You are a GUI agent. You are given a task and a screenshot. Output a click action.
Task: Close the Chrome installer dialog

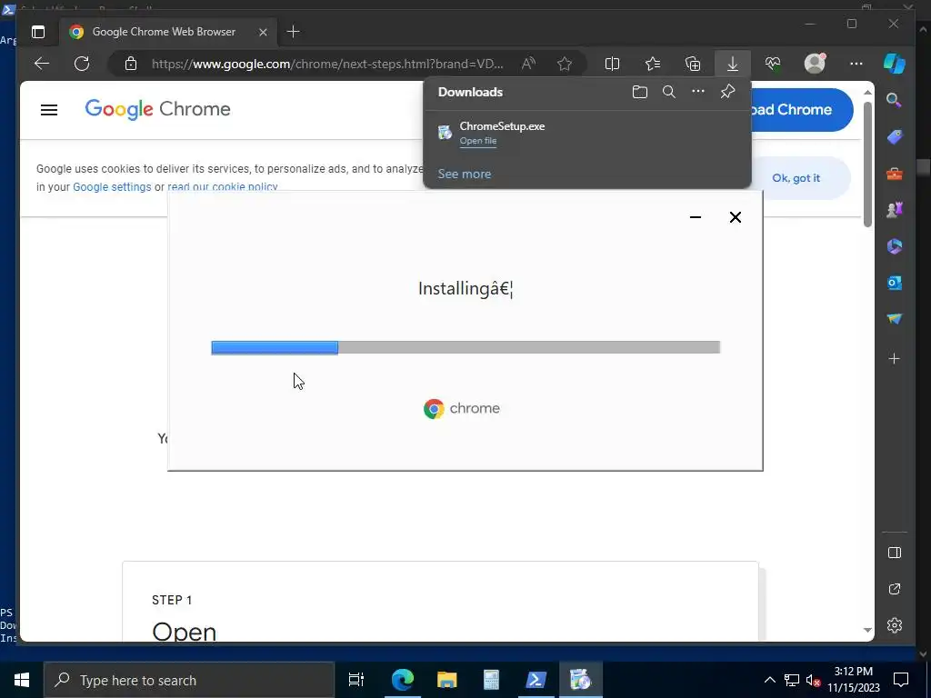[x=735, y=217]
